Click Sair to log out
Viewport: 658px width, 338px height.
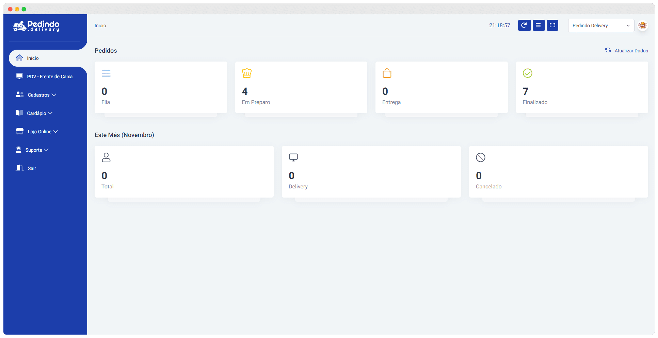[x=32, y=168]
